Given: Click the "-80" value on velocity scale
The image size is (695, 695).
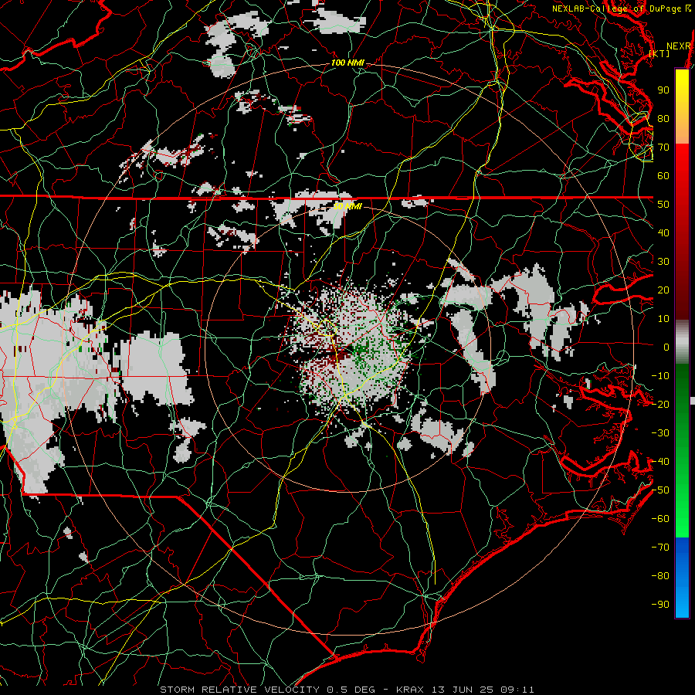Looking at the screenshot, I should pyautogui.click(x=660, y=576).
